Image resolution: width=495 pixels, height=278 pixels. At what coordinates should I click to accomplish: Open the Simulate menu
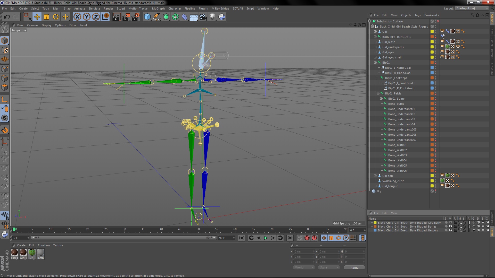point(94,8)
